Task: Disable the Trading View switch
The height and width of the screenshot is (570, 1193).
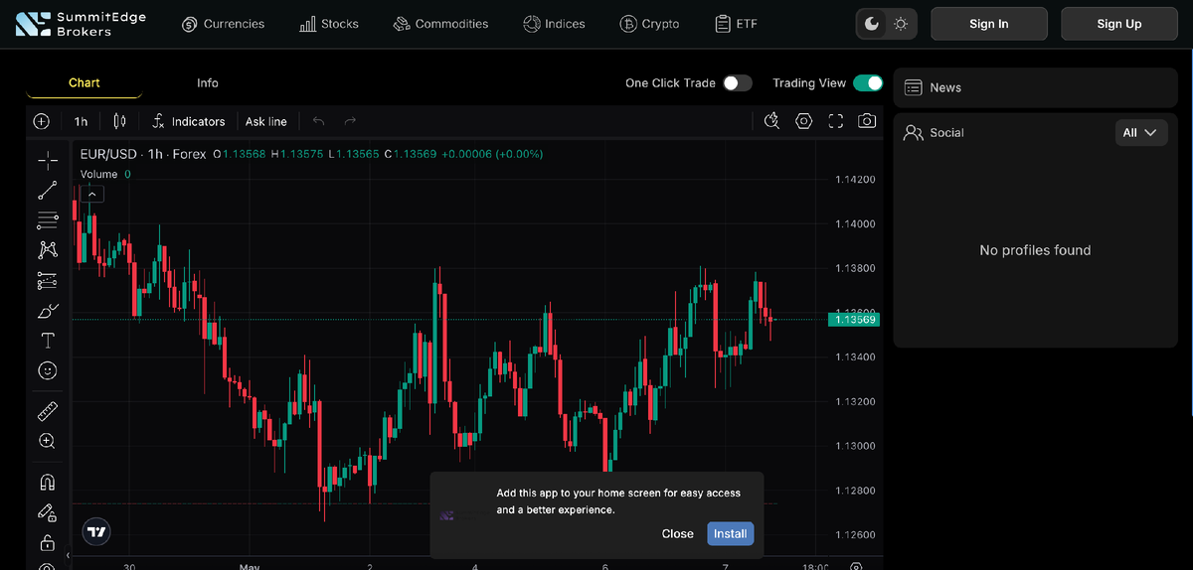Action: [868, 83]
